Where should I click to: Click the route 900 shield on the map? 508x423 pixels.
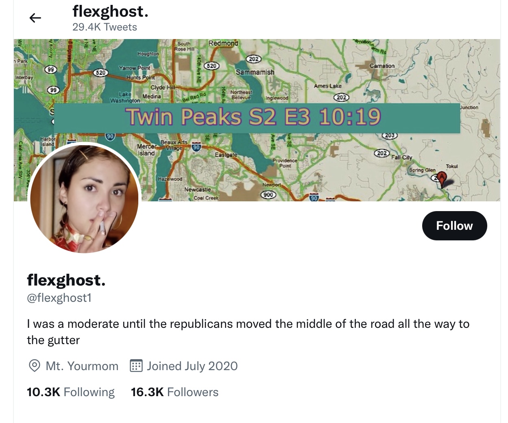[x=268, y=195]
